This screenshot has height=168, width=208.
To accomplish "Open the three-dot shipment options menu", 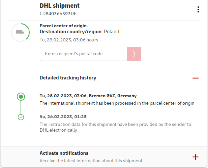I will point(198,9).
